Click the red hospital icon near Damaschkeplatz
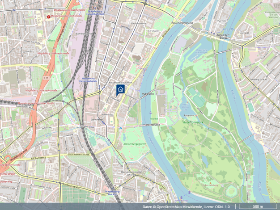The image size is (280, 210). click(x=49, y=17)
